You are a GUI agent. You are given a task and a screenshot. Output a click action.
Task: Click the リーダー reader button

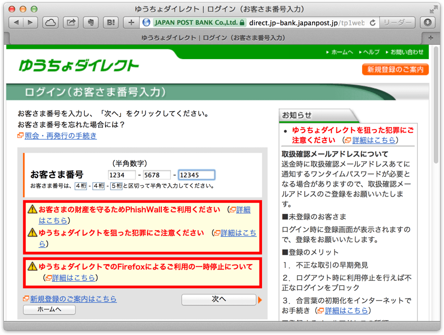pyautogui.click(x=397, y=22)
